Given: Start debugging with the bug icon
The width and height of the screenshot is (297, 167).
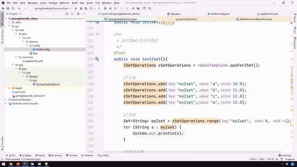Looking at the screenshot, I should pos(81,8).
